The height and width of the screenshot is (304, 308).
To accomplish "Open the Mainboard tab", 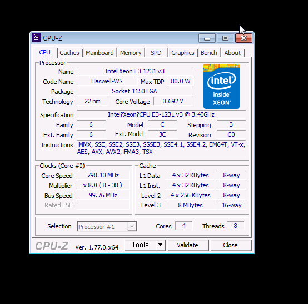I will [x=100, y=53].
